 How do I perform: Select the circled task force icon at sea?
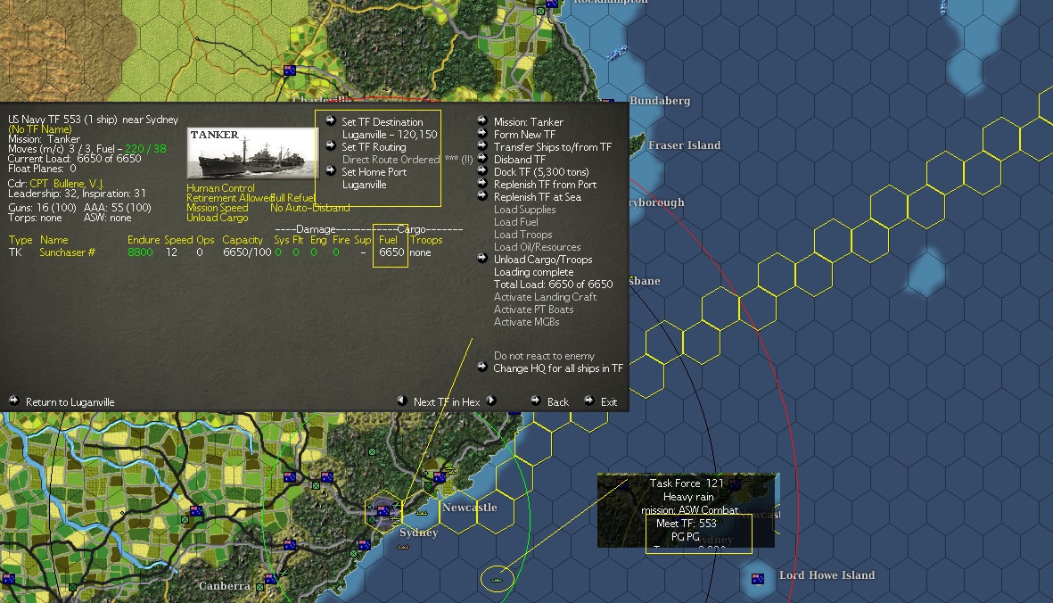pos(497,579)
